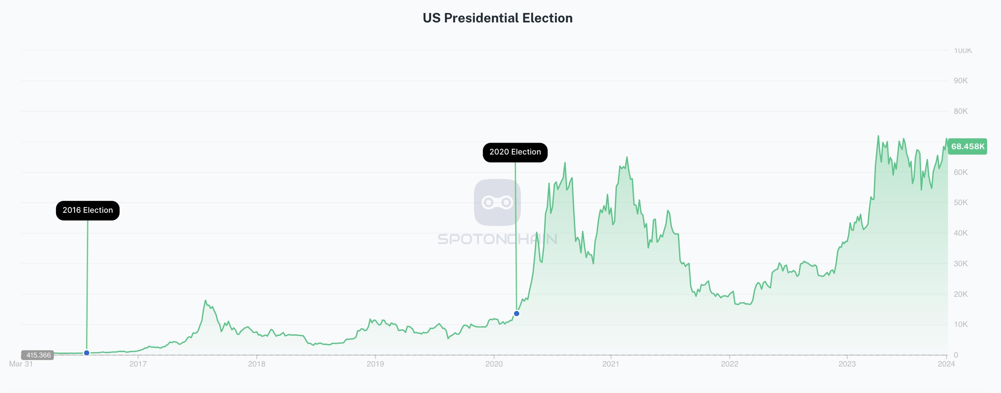This screenshot has height=393, width=1001.
Task: Click the 2020 x-axis tick label
Action: [494, 364]
